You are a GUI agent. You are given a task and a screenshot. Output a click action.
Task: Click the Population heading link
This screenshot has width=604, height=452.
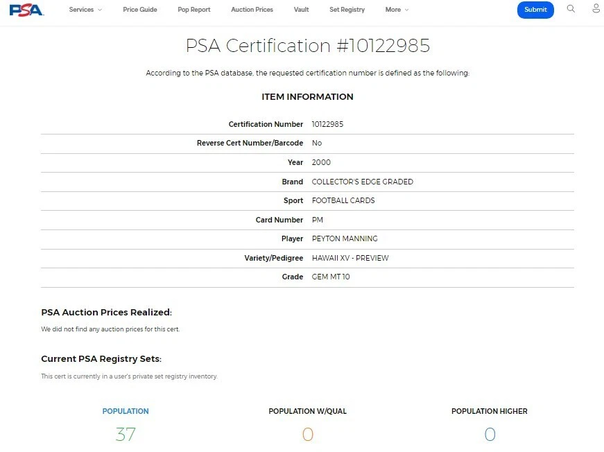click(126, 411)
